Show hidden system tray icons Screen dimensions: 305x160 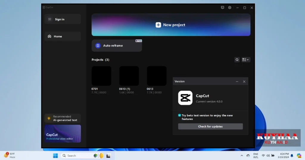pyautogui.click(x=242, y=156)
